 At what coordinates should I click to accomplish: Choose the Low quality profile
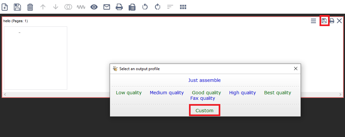click(129, 93)
